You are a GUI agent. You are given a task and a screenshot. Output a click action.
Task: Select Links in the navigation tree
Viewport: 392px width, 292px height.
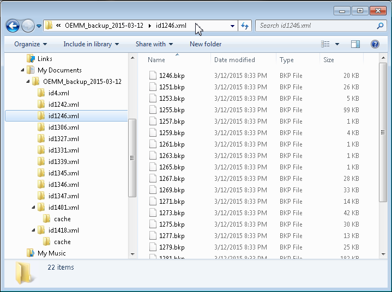tap(45, 59)
